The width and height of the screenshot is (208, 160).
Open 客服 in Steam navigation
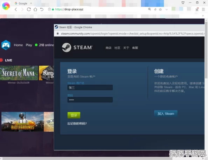click(135, 48)
